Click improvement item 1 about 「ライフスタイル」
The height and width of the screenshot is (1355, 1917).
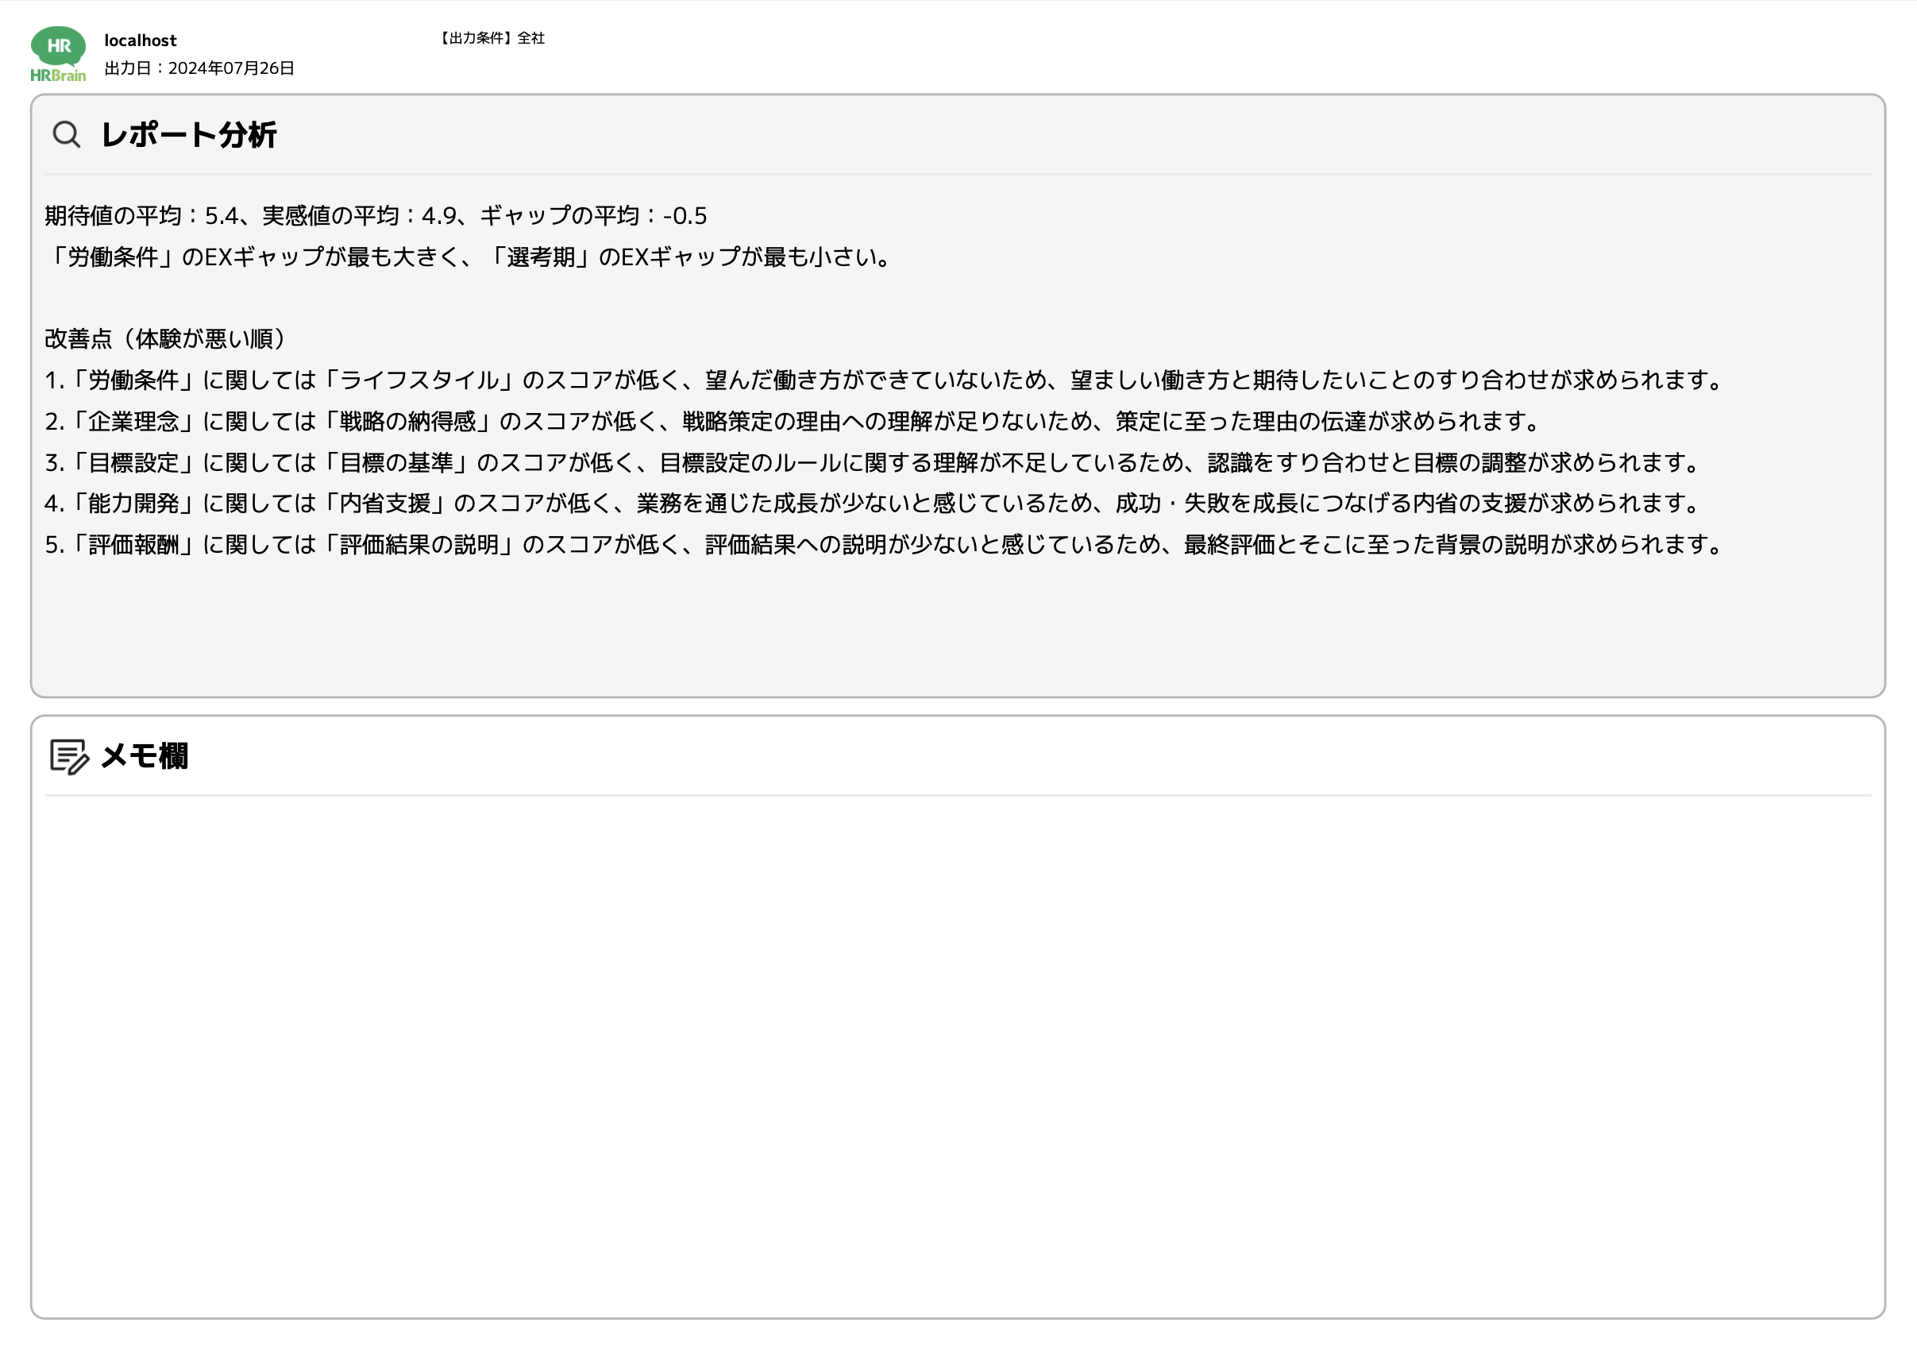(x=884, y=380)
